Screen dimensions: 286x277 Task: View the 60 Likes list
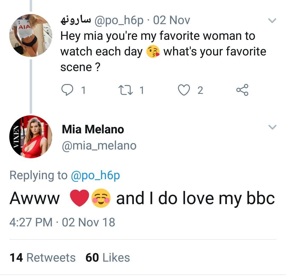click(x=108, y=258)
